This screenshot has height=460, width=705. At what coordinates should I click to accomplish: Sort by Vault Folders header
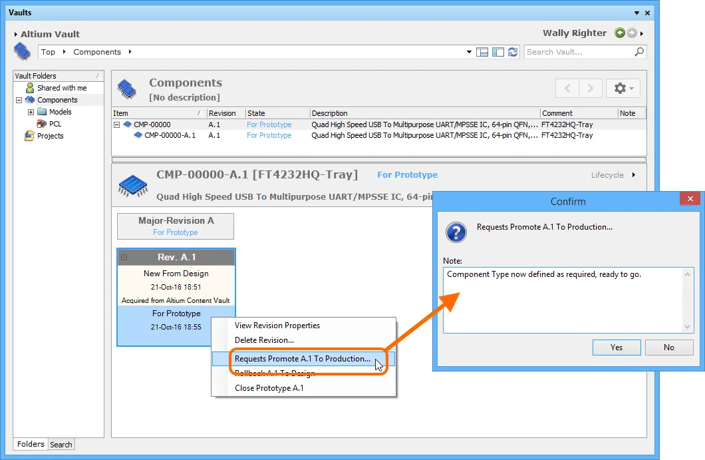tap(59, 76)
